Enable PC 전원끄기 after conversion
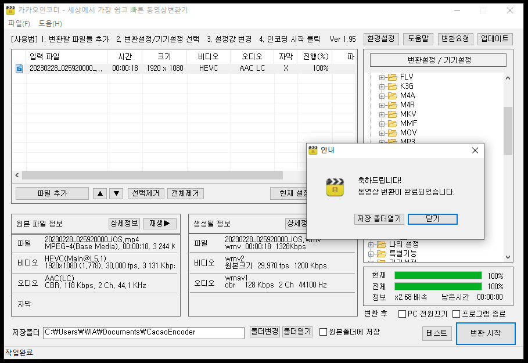The height and width of the screenshot is (363, 528). 402,314
